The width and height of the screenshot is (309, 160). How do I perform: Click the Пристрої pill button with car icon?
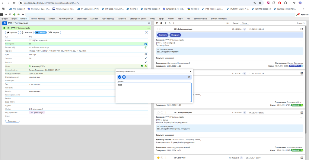click(12, 32)
